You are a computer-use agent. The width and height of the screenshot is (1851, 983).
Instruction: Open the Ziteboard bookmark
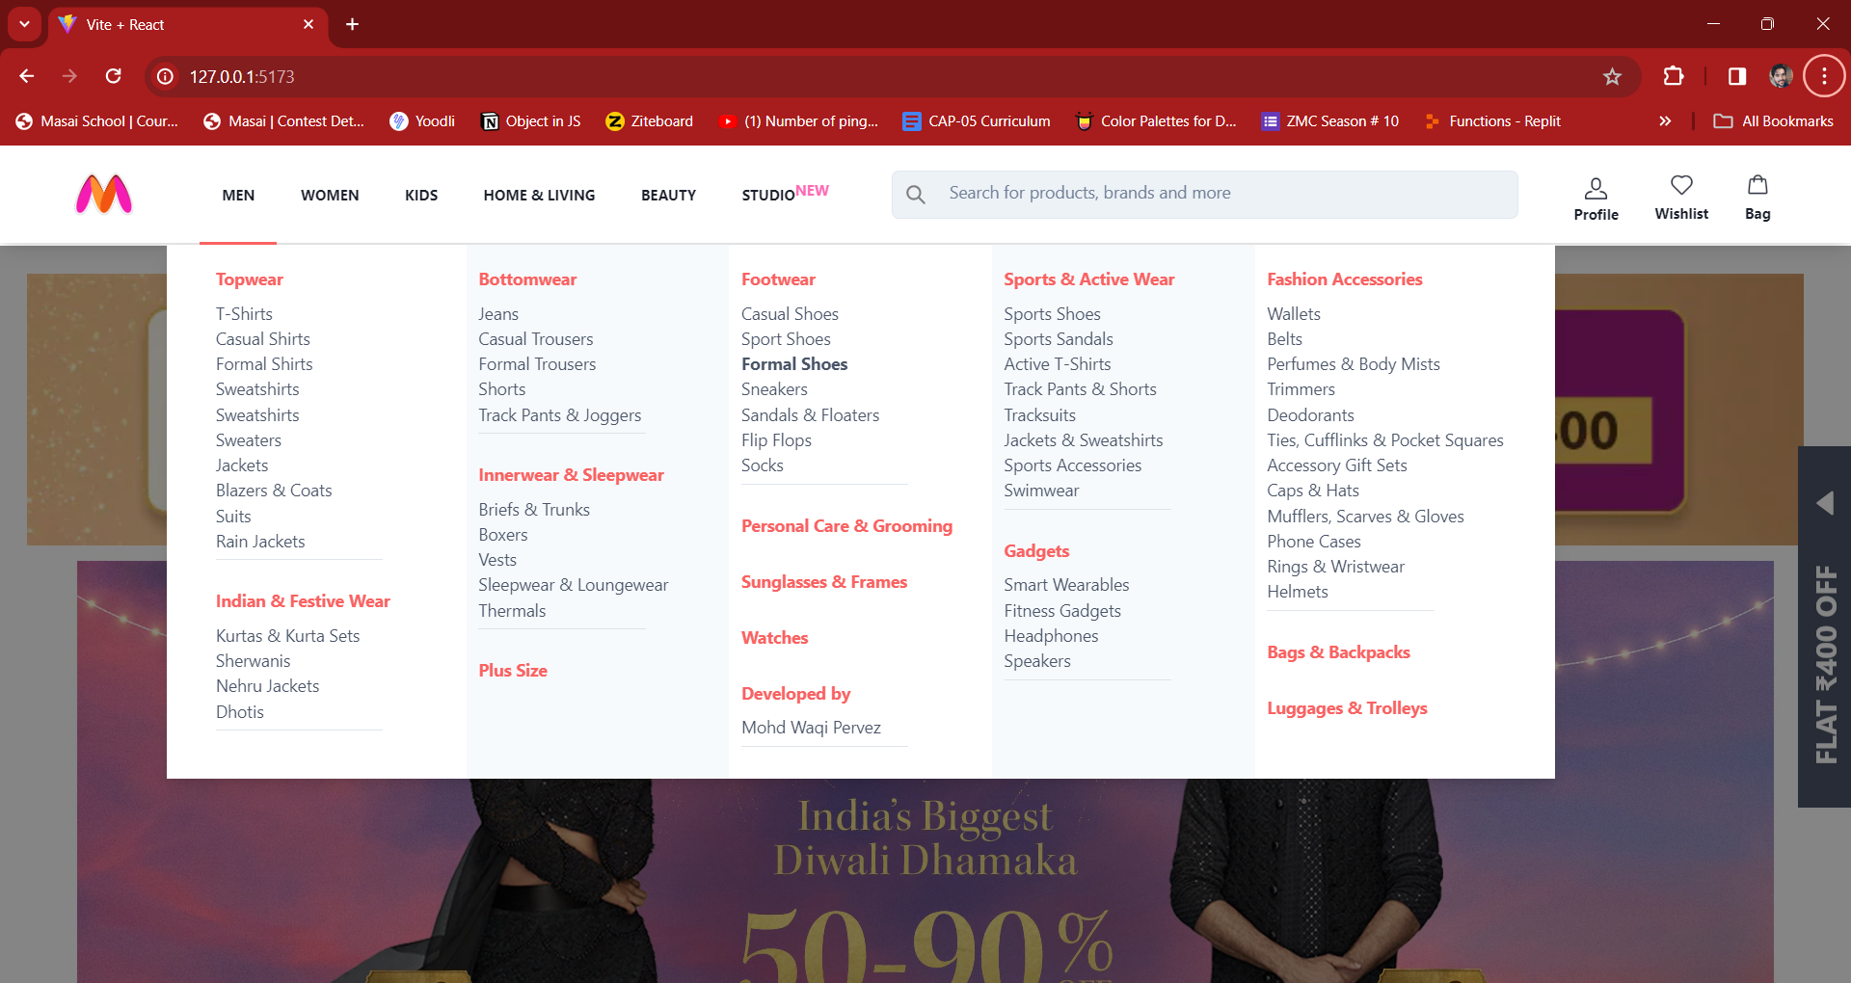pyautogui.click(x=649, y=121)
